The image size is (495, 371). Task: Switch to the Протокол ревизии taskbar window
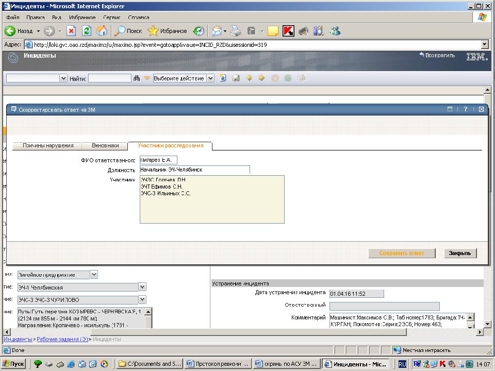click(218, 364)
